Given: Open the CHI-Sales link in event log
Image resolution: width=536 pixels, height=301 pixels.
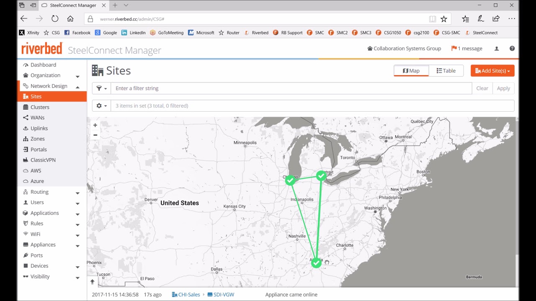Looking at the screenshot, I should (186, 295).
